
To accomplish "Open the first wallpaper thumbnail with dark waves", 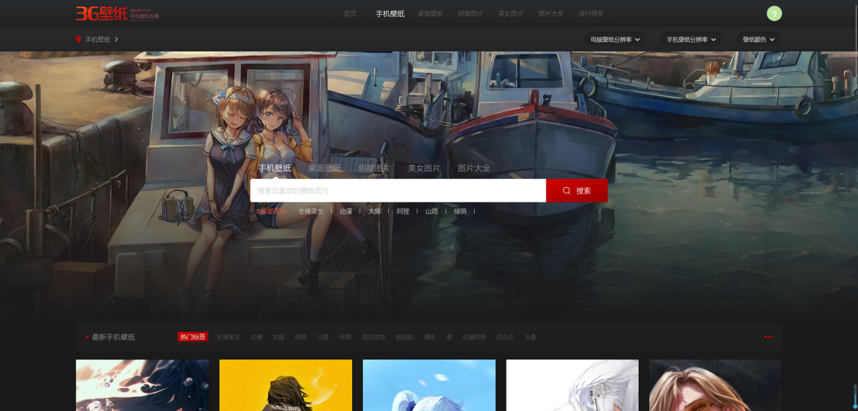I will click(142, 385).
